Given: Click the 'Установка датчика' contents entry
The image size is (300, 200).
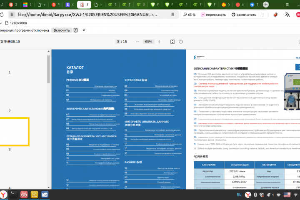Looking at the screenshot, I should click(168, 95).
